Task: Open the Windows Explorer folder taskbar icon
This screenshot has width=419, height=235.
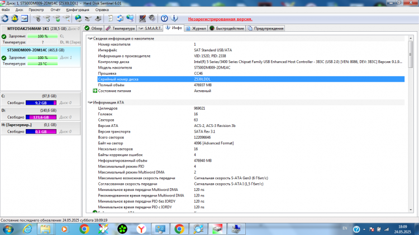Action: click(x=45, y=229)
